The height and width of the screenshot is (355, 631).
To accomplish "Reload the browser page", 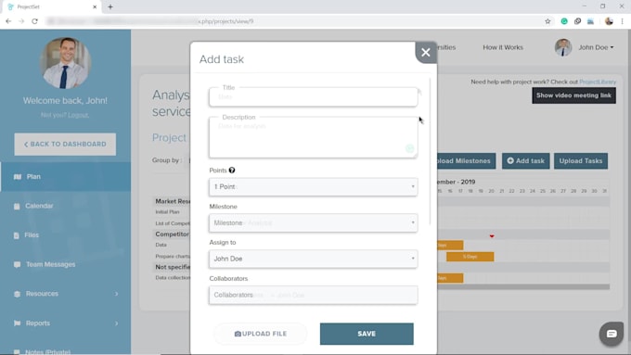I will point(34,21).
